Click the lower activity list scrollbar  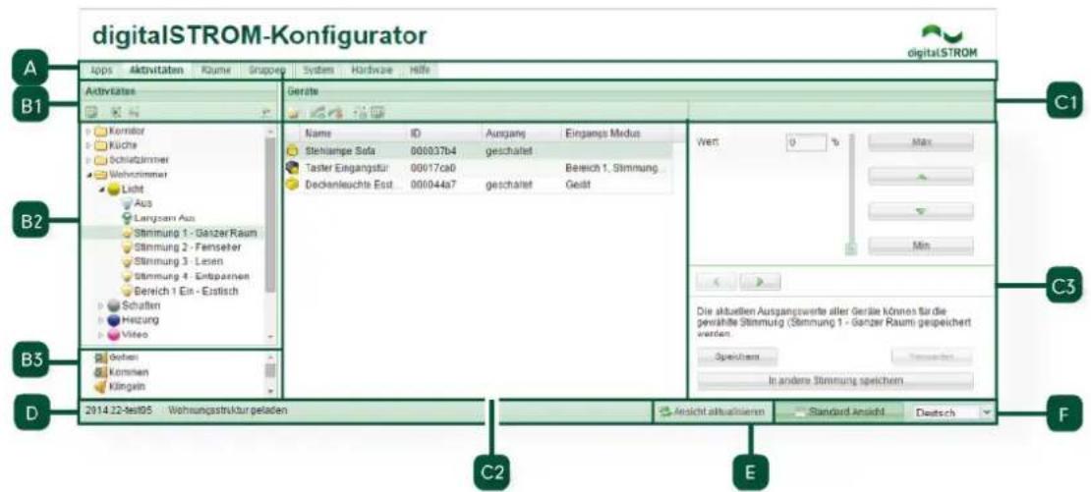point(270,372)
